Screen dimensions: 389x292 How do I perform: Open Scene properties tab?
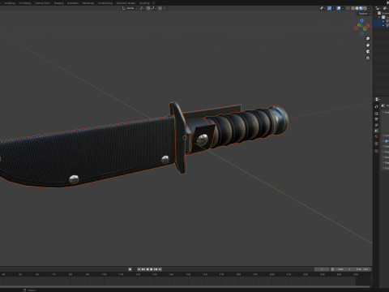click(x=376, y=131)
